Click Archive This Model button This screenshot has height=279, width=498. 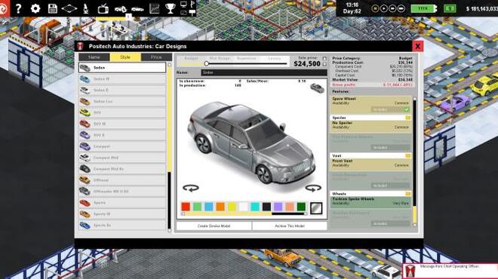(x=289, y=226)
